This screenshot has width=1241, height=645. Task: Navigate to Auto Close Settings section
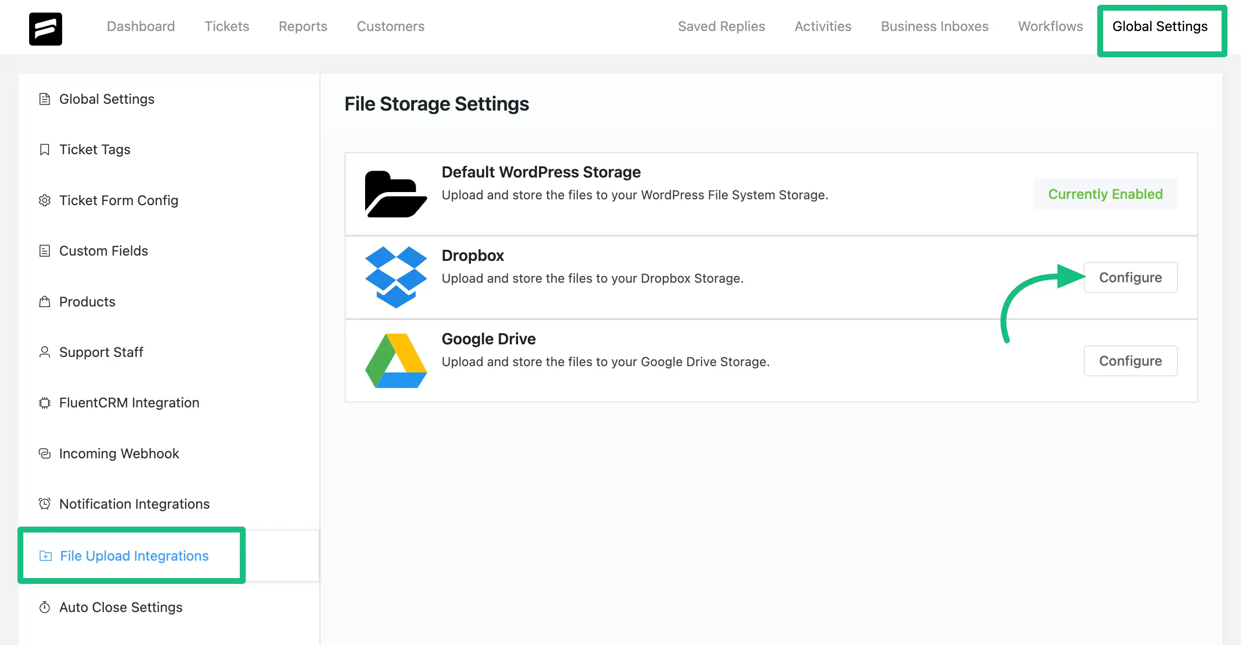120,607
